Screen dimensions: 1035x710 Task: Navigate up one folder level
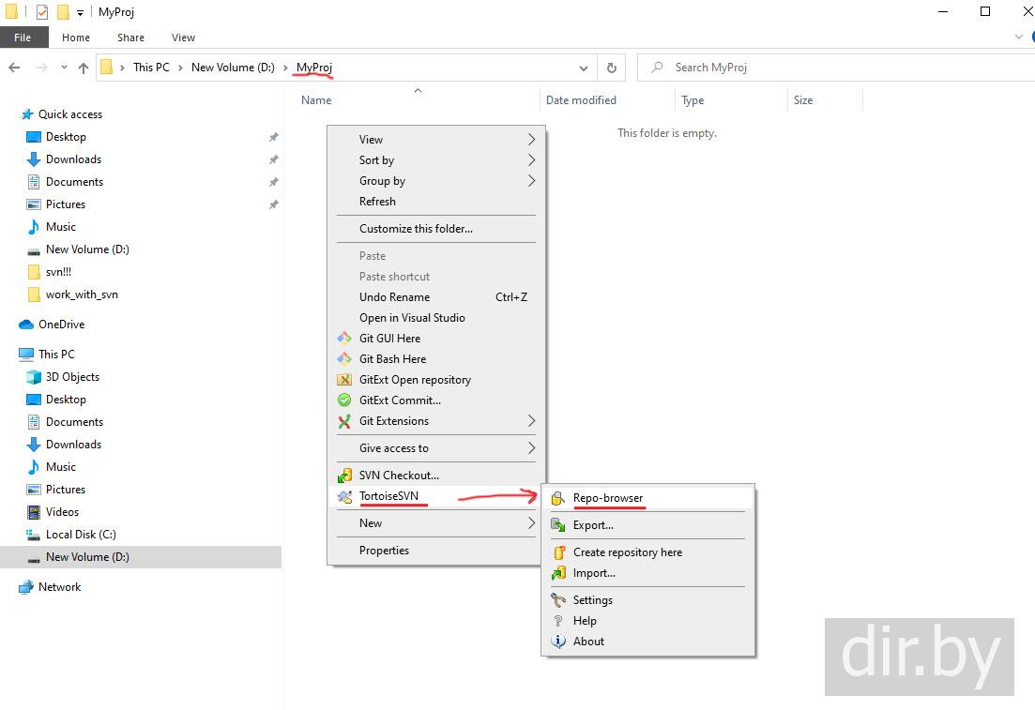[x=84, y=68]
